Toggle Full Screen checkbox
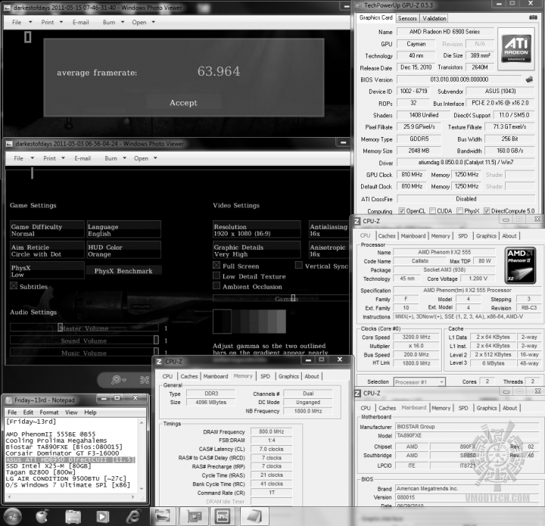This screenshot has height=526, width=545. pyautogui.click(x=216, y=266)
